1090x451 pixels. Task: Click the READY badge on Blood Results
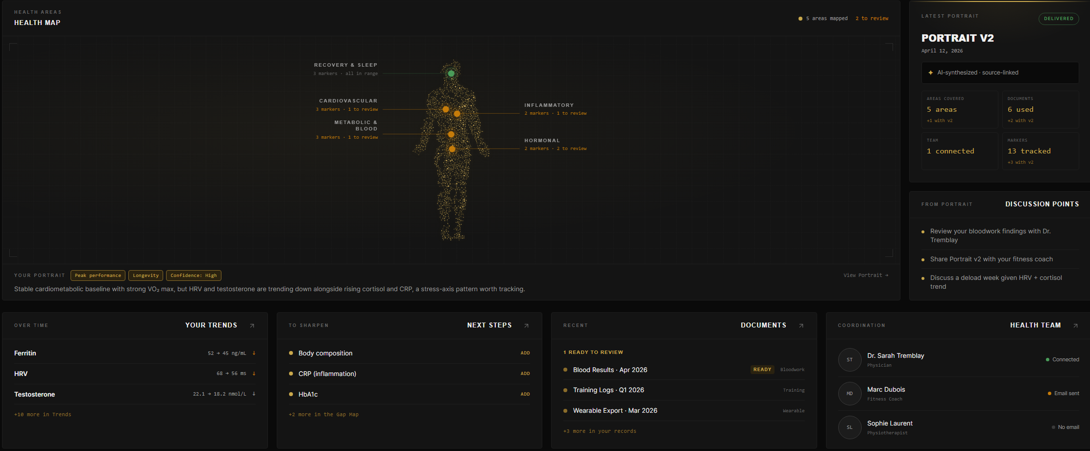coord(762,370)
